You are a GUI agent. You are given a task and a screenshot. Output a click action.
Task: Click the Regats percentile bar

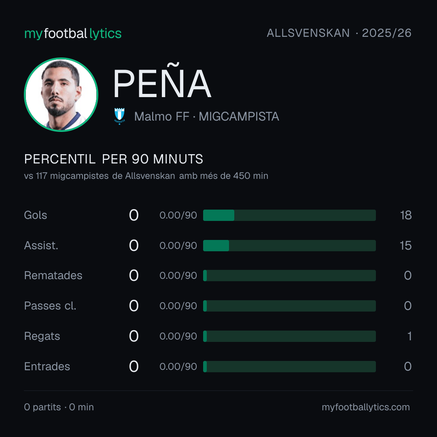click(289, 336)
